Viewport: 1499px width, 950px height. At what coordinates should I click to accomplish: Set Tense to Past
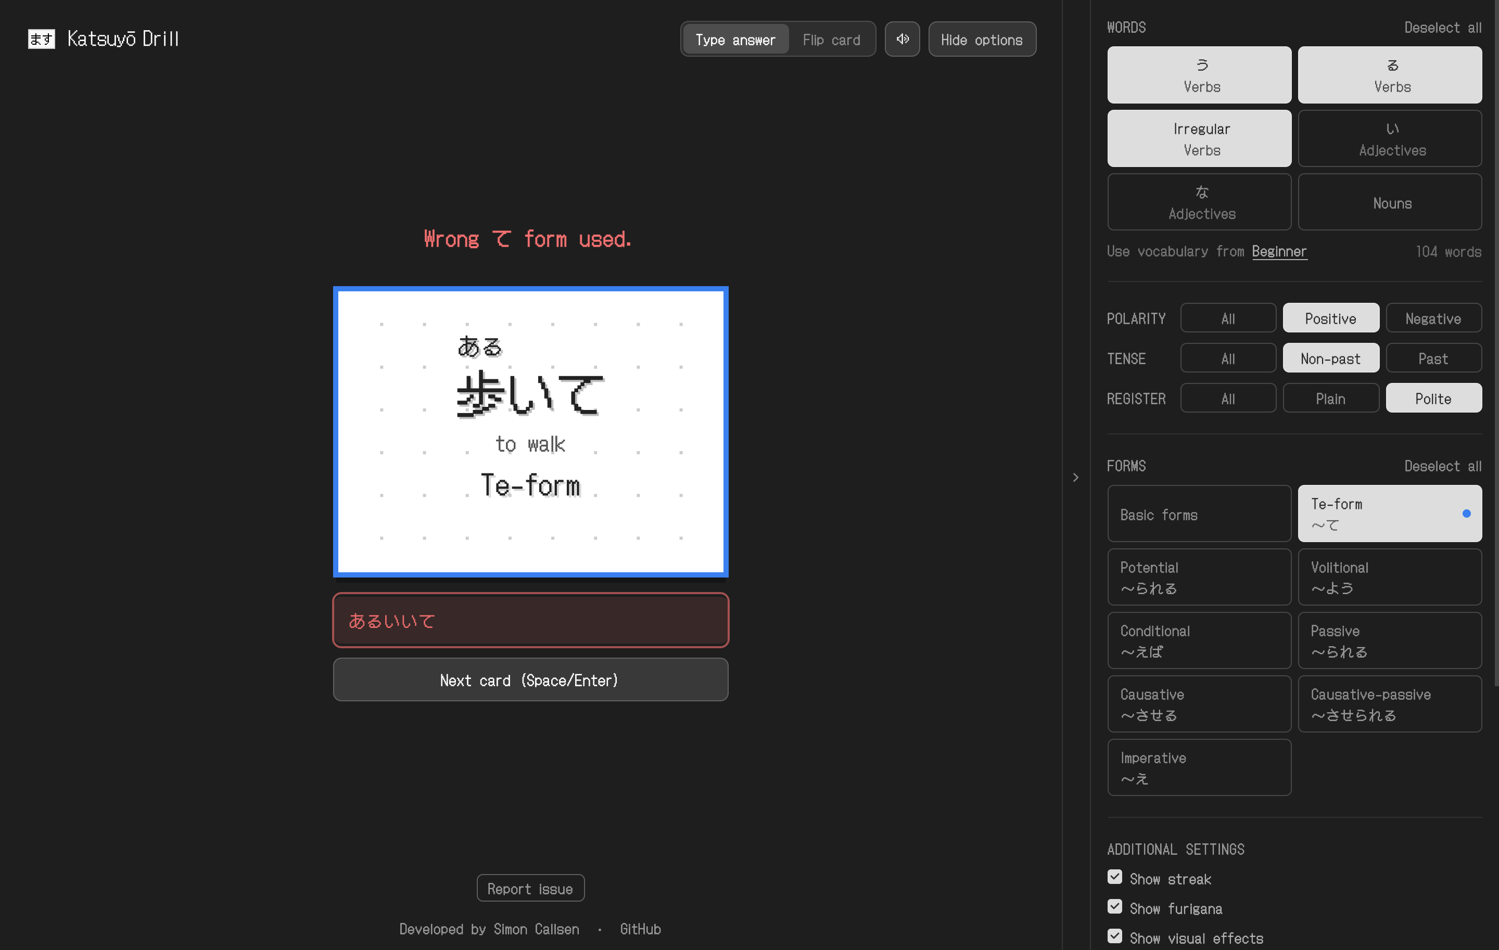[x=1433, y=358]
